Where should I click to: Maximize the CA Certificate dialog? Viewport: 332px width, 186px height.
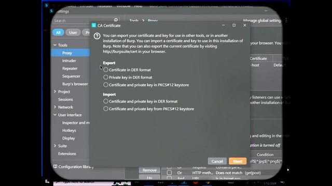pos(234,25)
